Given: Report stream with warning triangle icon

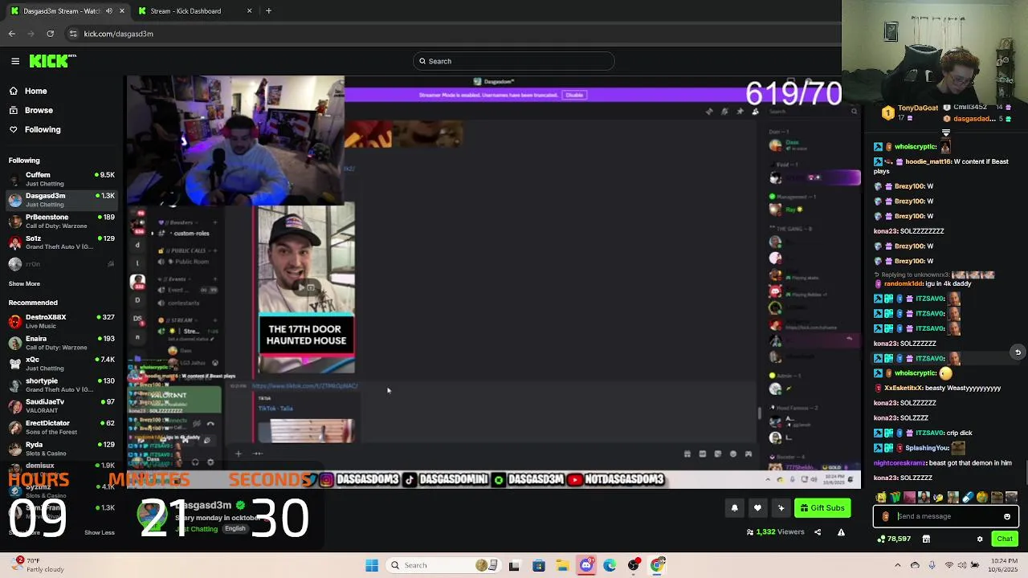Looking at the screenshot, I should click(841, 532).
